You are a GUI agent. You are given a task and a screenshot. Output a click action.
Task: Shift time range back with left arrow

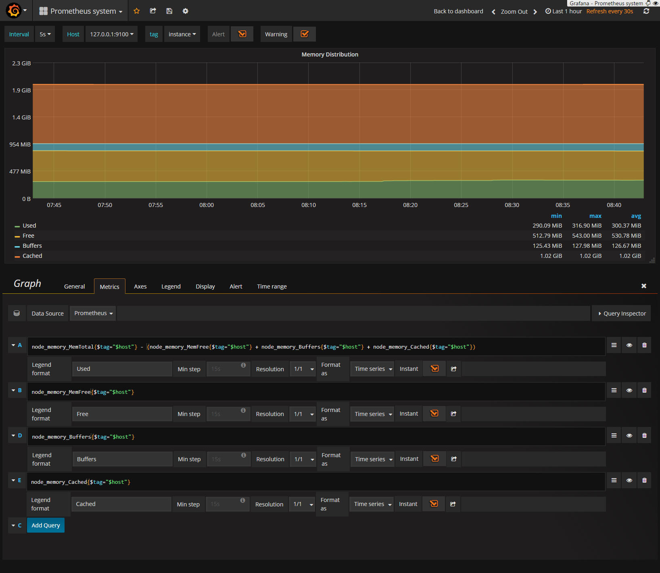point(493,12)
